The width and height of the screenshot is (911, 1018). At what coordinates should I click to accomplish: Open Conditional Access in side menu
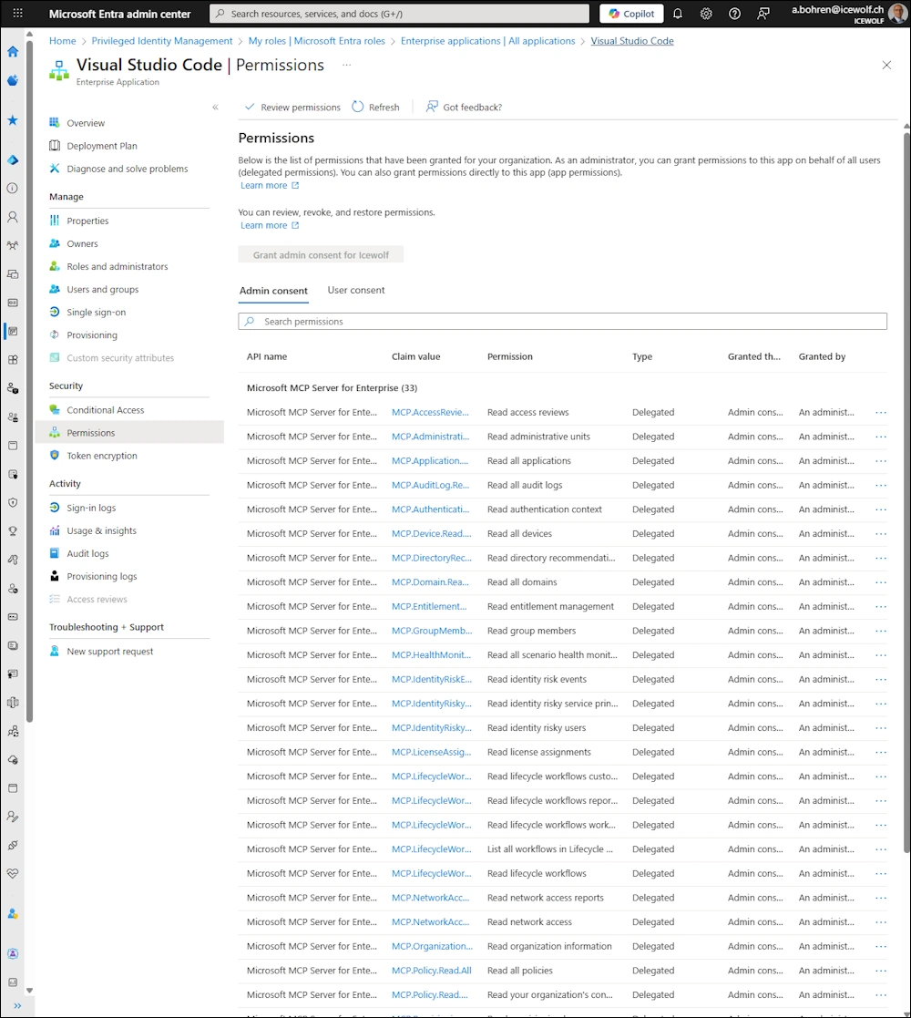pyautogui.click(x=105, y=410)
